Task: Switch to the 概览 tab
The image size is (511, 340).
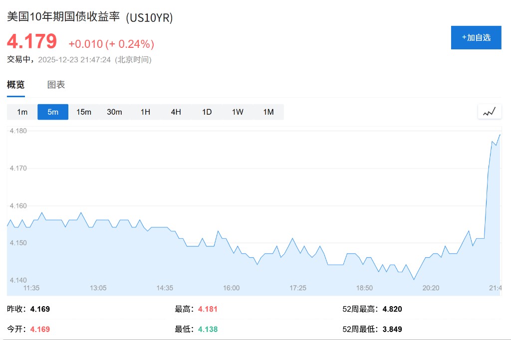Action: tap(15, 85)
